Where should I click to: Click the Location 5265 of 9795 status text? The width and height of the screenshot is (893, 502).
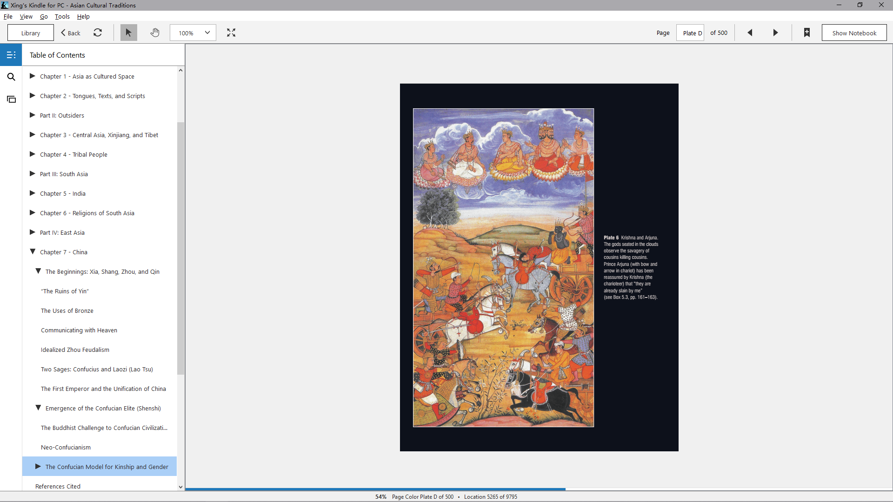(x=491, y=497)
